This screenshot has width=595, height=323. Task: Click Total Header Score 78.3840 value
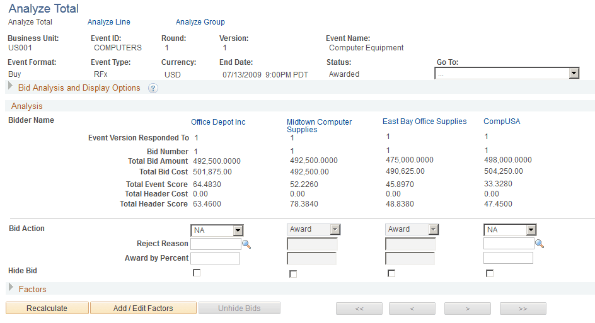[x=304, y=204]
